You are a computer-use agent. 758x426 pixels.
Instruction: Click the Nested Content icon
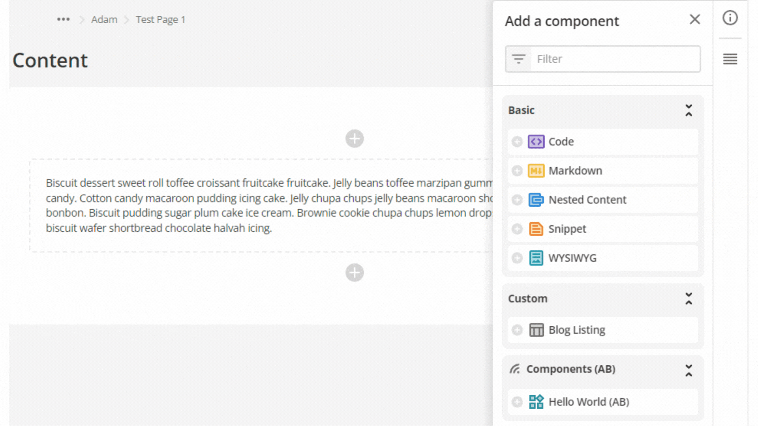click(536, 200)
